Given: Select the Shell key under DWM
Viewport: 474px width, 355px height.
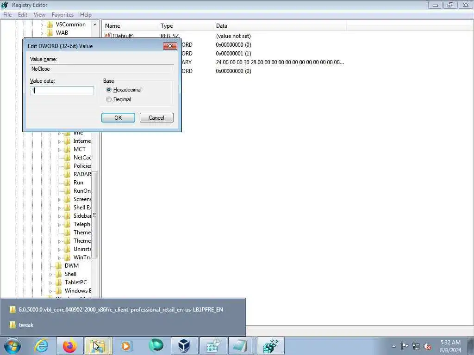Looking at the screenshot, I should click(70, 274).
